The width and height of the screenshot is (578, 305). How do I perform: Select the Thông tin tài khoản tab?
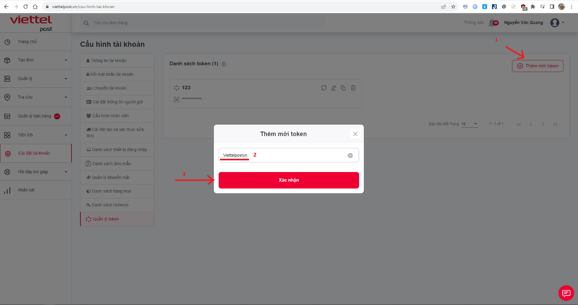(117, 60)
